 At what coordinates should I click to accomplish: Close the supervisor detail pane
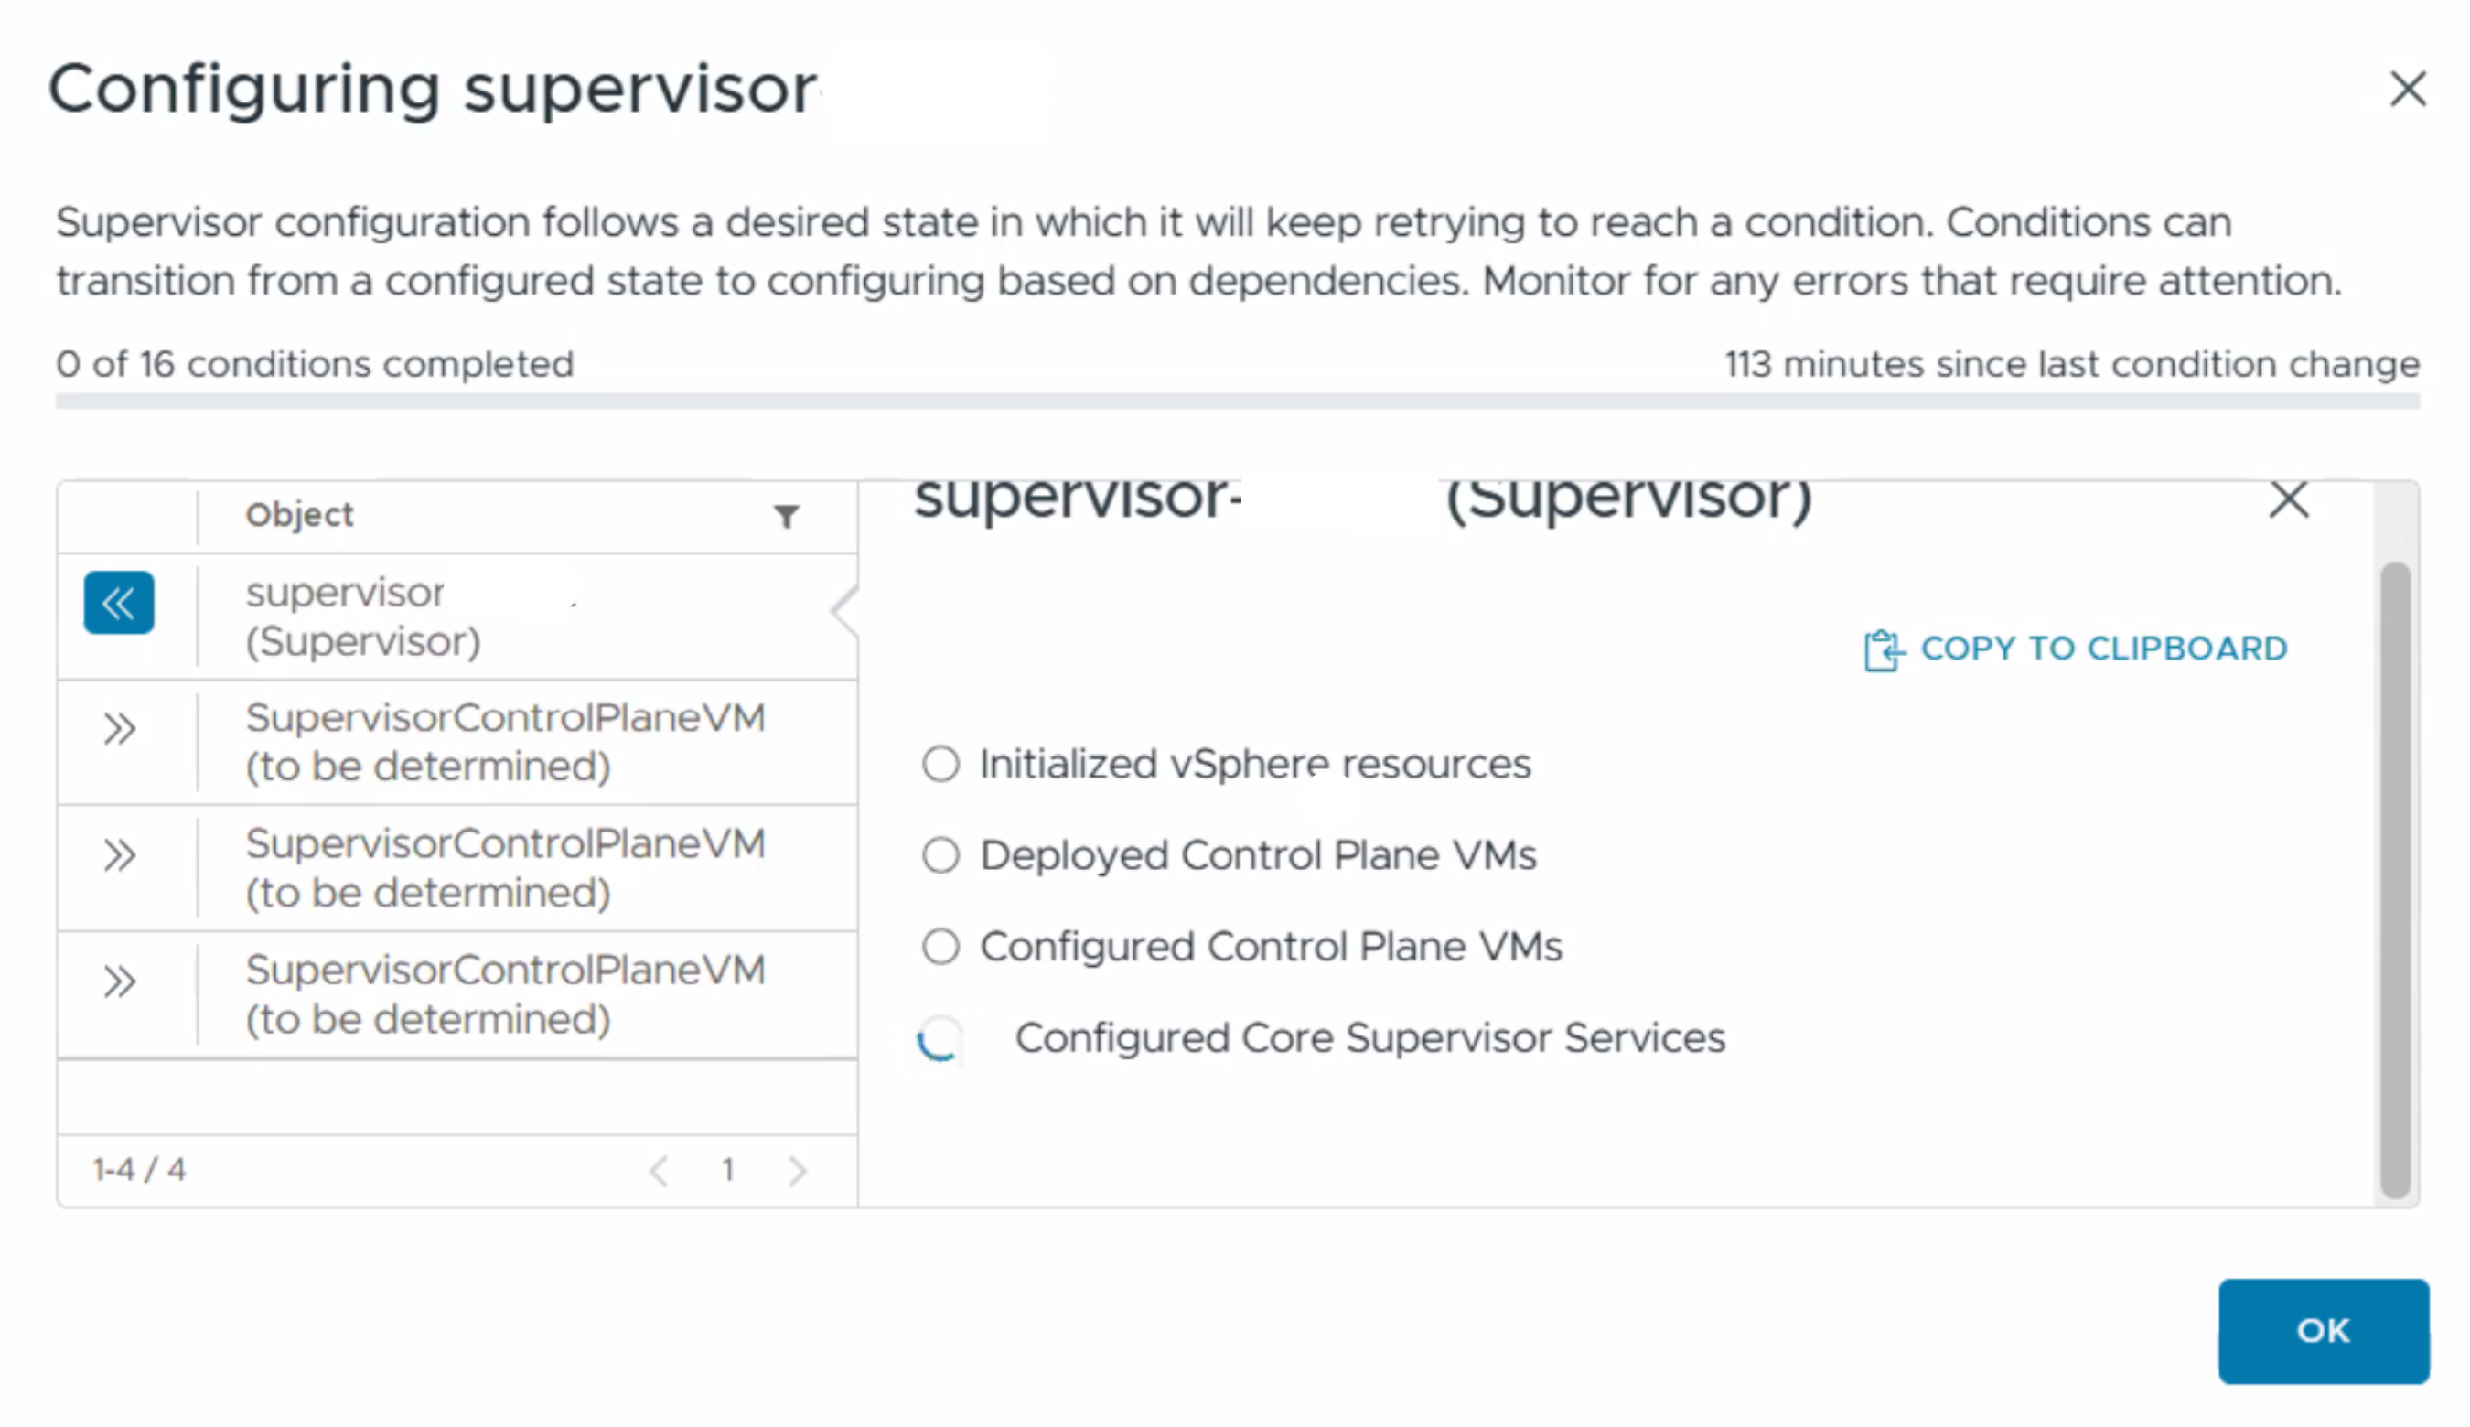pyautogui.click(x=2290, y=499)
